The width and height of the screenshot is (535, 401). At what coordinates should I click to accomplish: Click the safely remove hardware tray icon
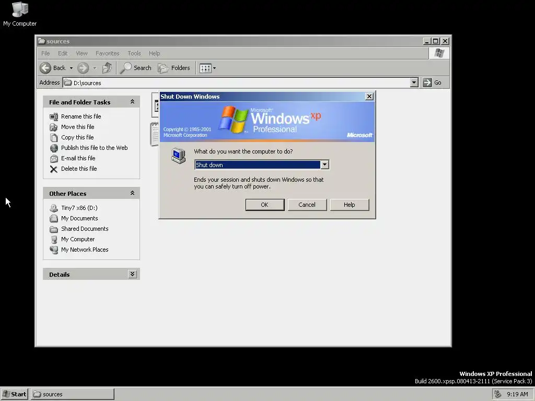(x=498, y=394)
